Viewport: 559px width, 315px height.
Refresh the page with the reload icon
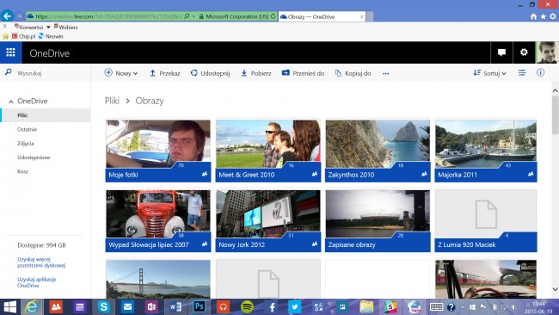click(x=273, y=16)
